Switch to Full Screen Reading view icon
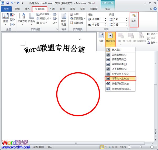Screen dimensions: 158x150 point(106,147)
